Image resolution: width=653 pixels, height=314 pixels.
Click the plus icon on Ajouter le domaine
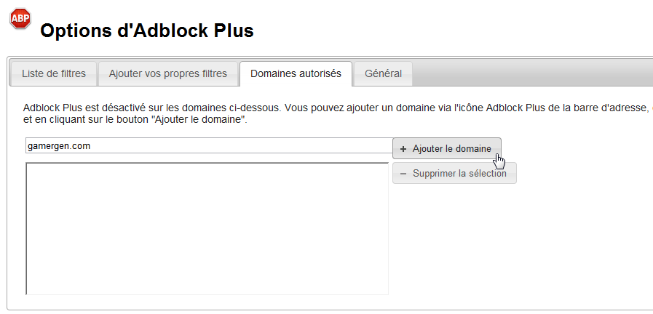(403, 149)
